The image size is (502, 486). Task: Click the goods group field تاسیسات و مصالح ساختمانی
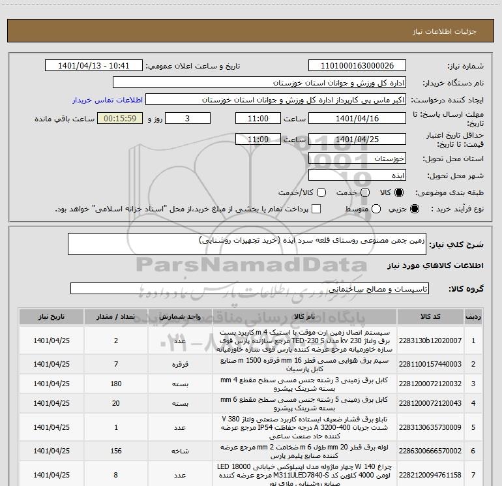pyautogui.click(x=250, y=288)
